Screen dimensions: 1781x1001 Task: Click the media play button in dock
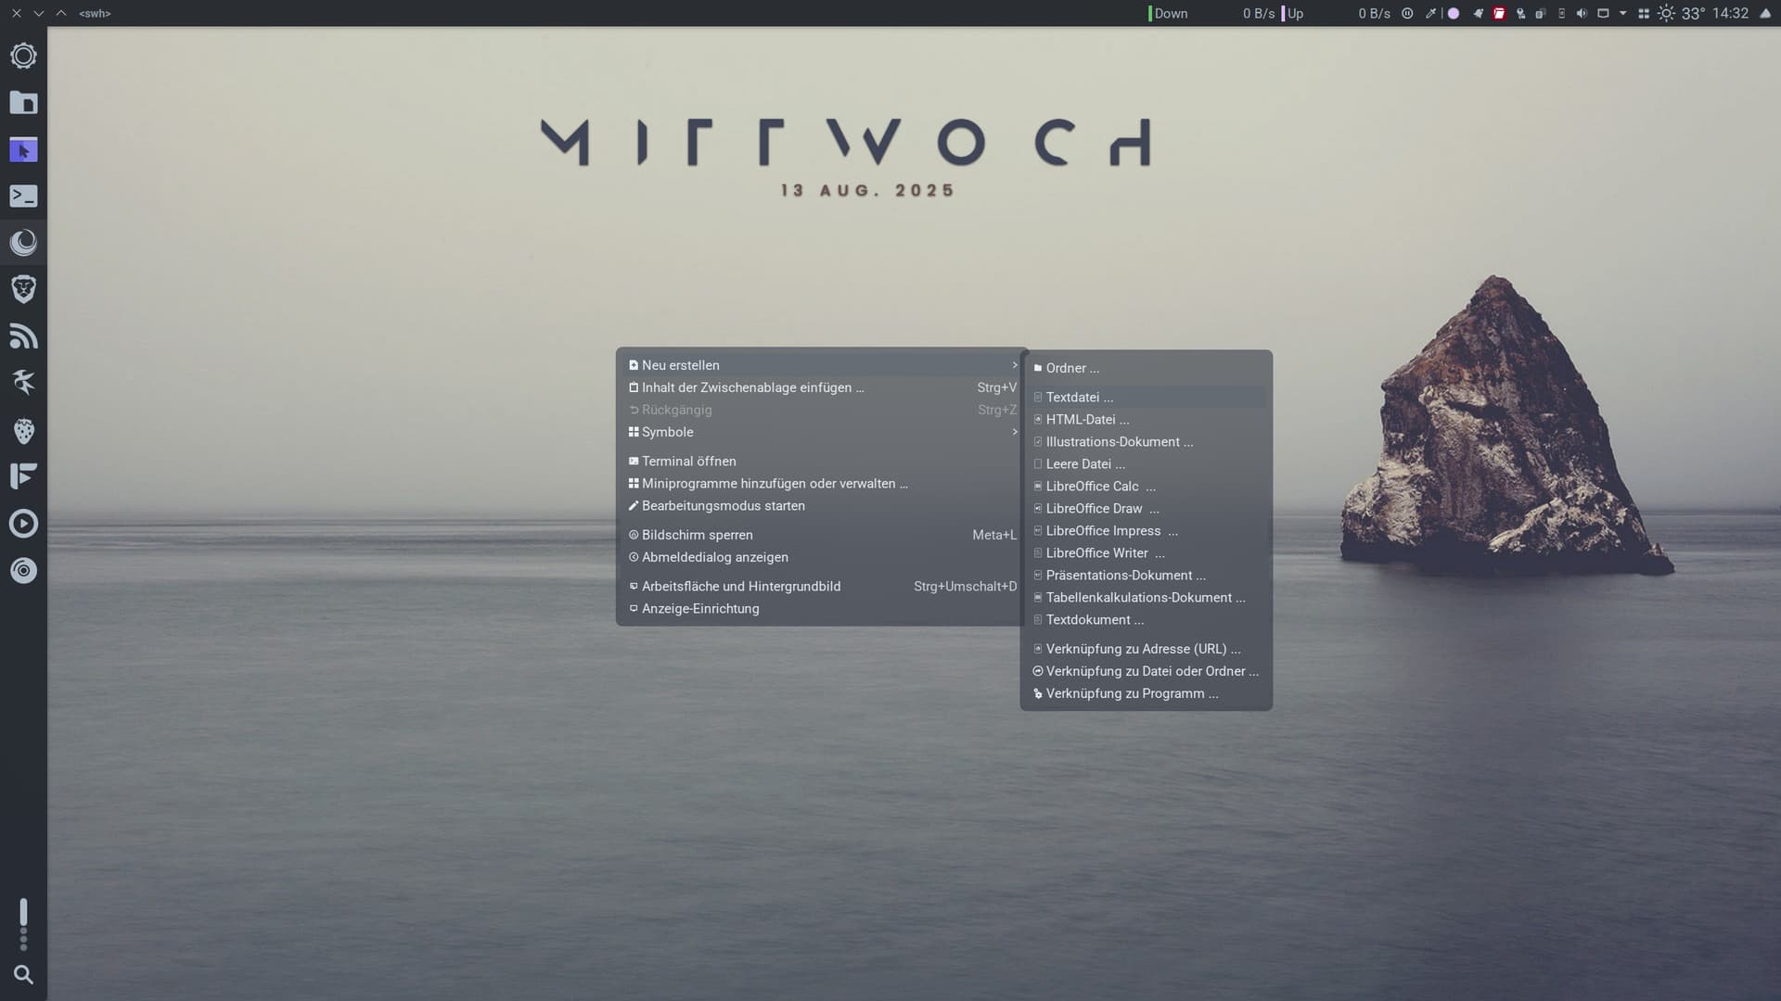(23, 524)
